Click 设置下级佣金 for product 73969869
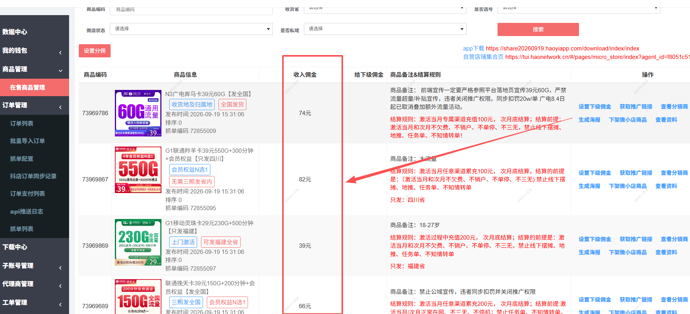690x314 pixels. pos(595,239)
